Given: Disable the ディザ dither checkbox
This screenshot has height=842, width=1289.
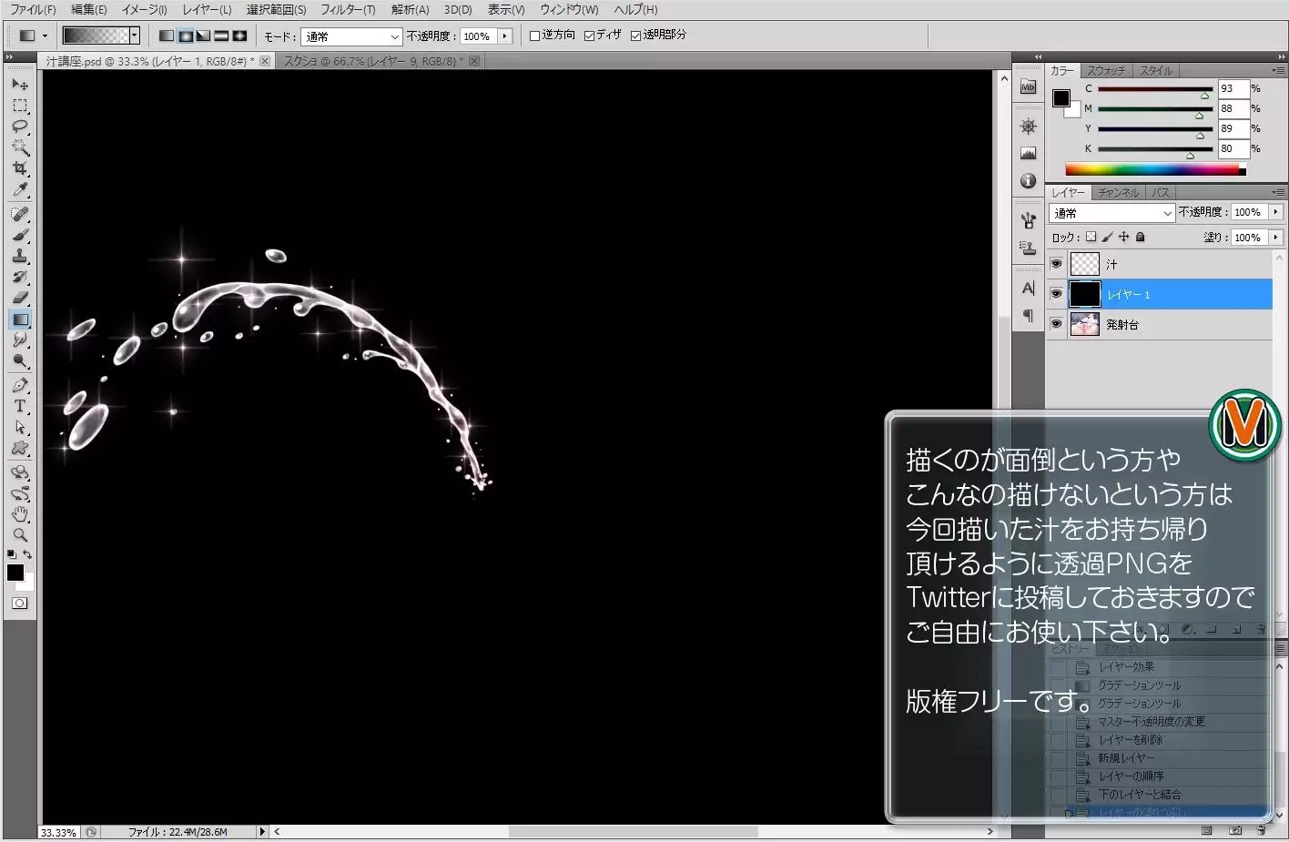Looking at the screenshot, I should [589, 36].
